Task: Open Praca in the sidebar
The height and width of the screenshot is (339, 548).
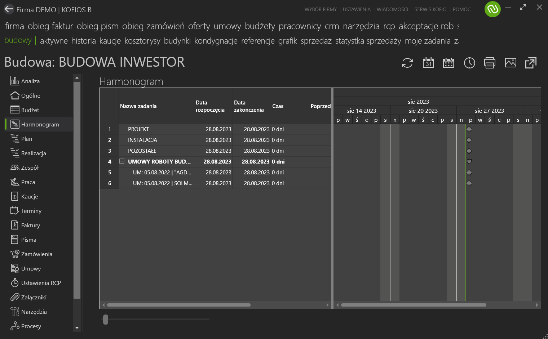Action: 39,182
